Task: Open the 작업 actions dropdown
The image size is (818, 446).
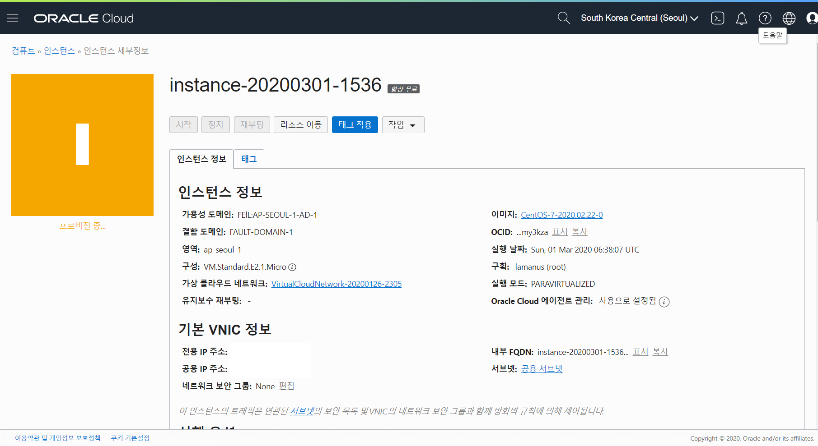Action: coord(402,125)
